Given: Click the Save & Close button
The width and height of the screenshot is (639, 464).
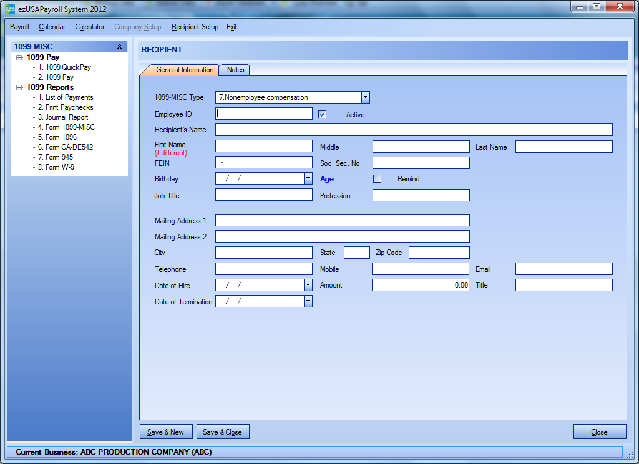Looking at the screenshot, I should [x=222, y=432].
